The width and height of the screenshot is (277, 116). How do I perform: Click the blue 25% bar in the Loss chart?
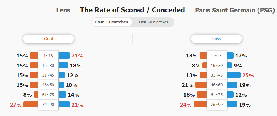[x=234, y=75]
